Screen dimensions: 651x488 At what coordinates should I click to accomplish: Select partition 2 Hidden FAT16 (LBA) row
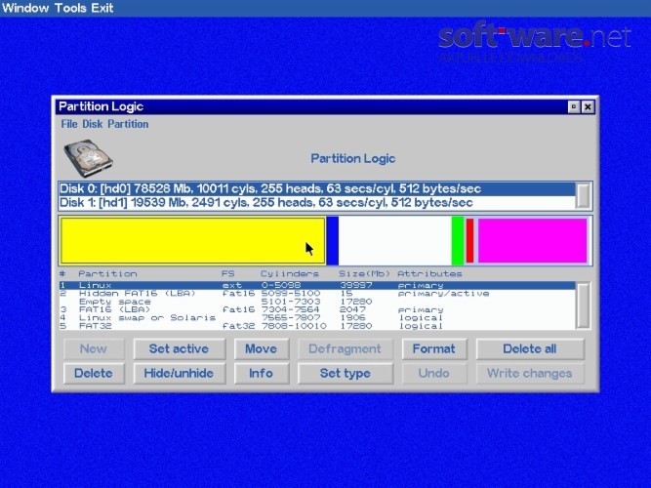[x=317, y=293]
